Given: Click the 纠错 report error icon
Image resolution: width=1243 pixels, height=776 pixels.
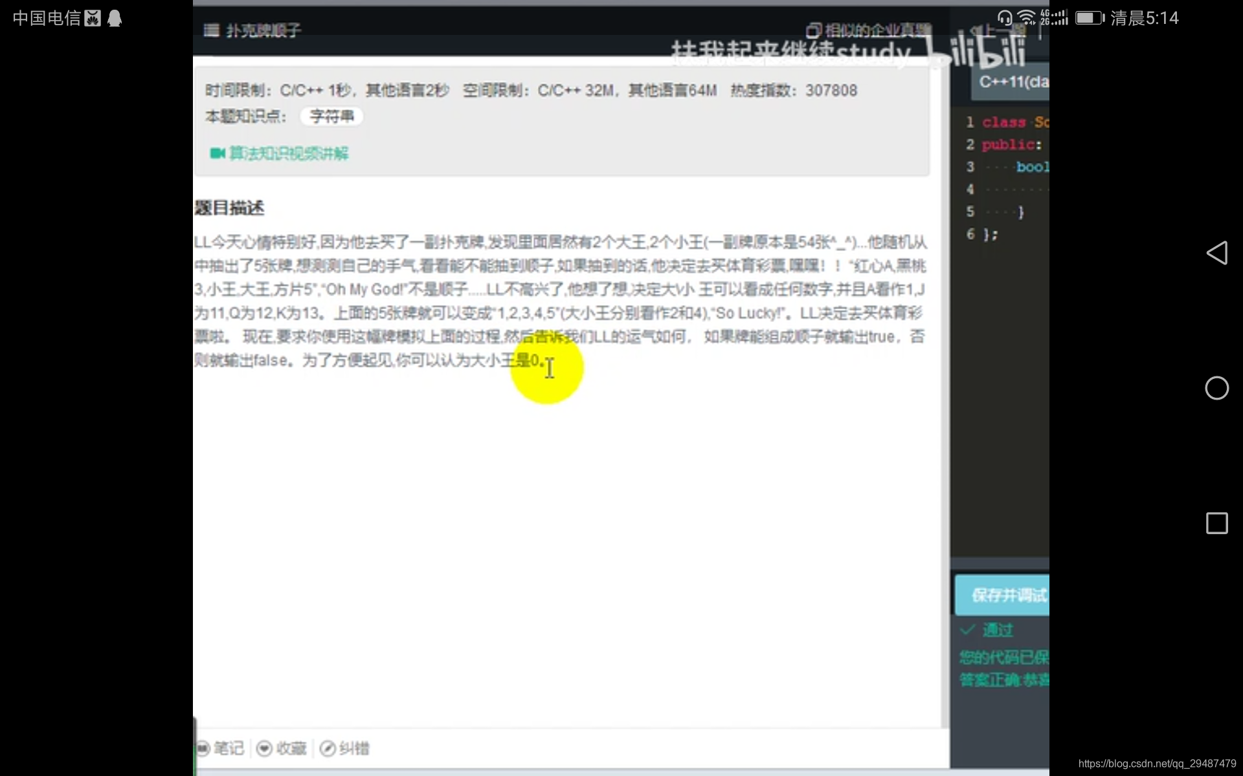Looking at the screenshot, I should 328,748.
